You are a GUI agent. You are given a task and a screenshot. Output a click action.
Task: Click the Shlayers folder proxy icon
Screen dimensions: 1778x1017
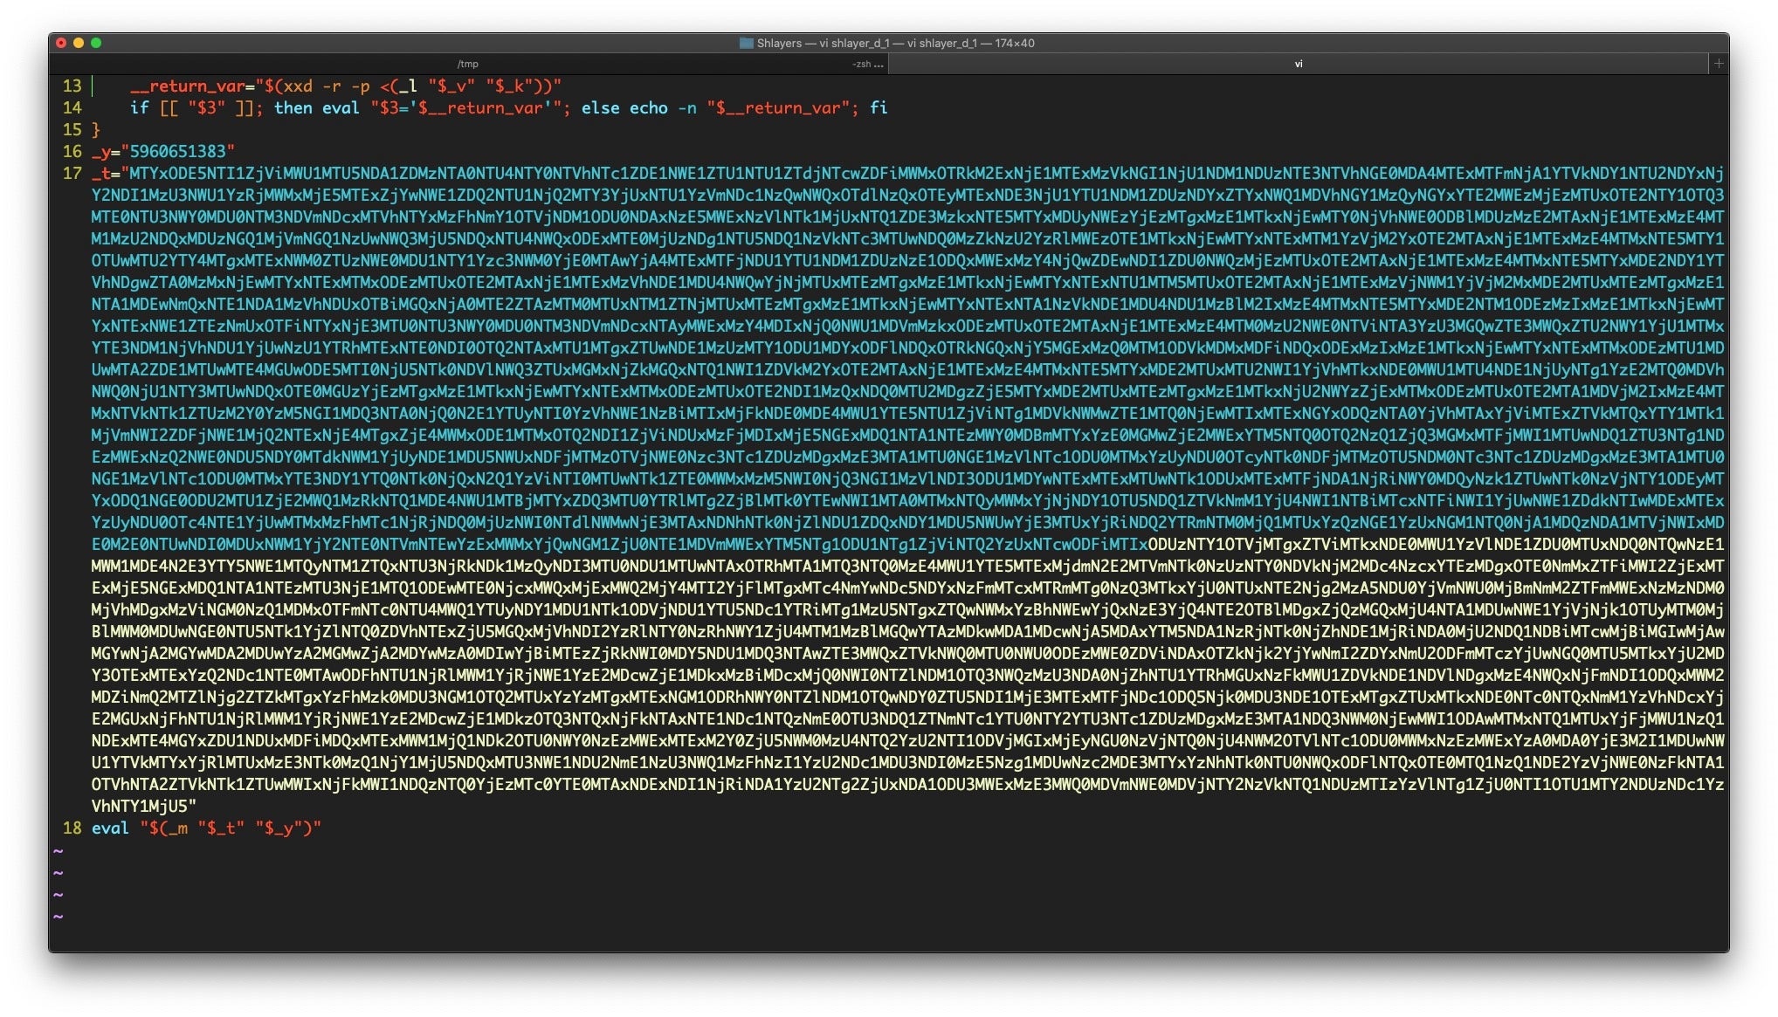(x=746, y=43)
